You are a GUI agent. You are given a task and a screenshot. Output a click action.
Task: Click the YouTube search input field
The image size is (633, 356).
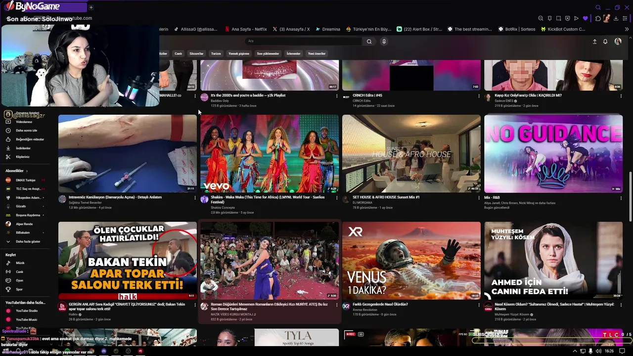pos(304,42)
